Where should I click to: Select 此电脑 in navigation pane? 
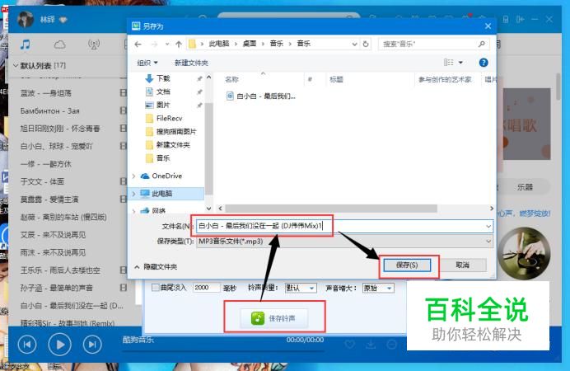click(x=161, y=194)
